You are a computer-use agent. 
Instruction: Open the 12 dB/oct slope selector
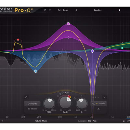pyautogui.click(x=32, y=109)
